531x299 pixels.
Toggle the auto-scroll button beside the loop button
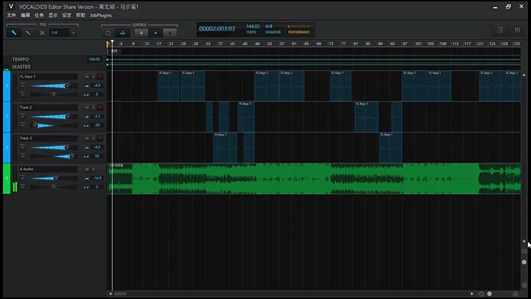click(122, 33)
